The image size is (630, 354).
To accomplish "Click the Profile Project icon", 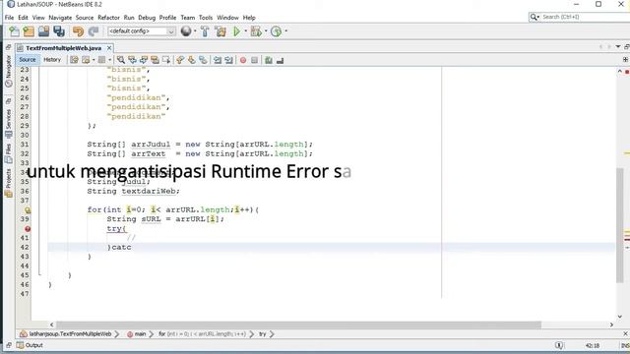I will (276, 31).
